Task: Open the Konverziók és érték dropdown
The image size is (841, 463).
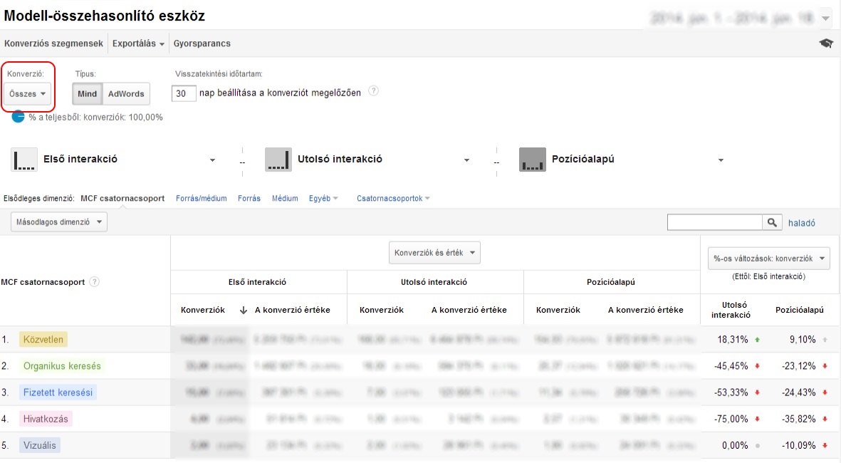Action: [434, 253]
